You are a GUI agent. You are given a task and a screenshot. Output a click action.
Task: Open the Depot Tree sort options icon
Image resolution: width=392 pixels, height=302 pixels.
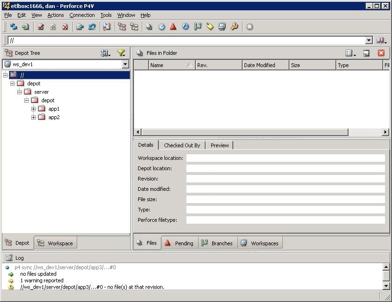tap(105, 53)
